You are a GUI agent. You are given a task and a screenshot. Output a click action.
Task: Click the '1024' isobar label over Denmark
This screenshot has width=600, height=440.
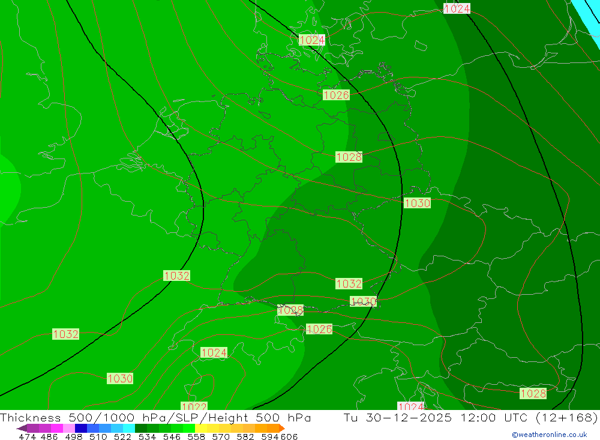pos(312,40)
